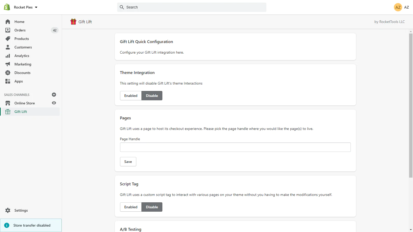This screenshot has height=232, width=413.
Task: Set Theme Integration to Disable
Action: click(x=152, y=96)
